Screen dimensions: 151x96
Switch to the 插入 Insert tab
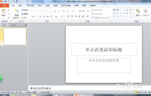point(21,6)
